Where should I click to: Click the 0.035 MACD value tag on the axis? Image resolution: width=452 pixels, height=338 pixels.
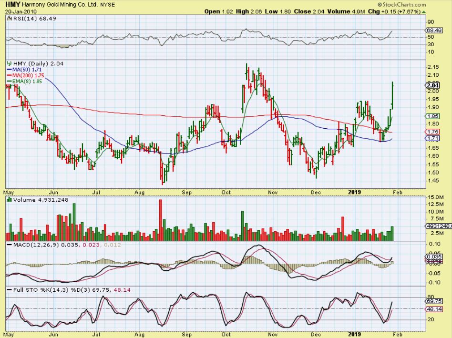click(x=434, y=257)
